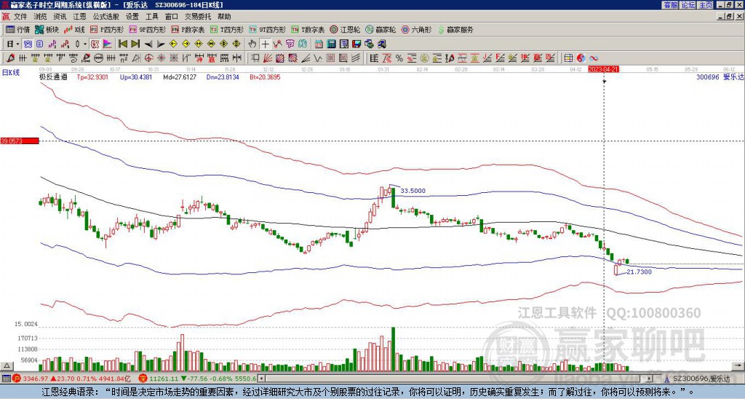Expand the 日 period dropdown
745x399 pixels.
(17, 44)
